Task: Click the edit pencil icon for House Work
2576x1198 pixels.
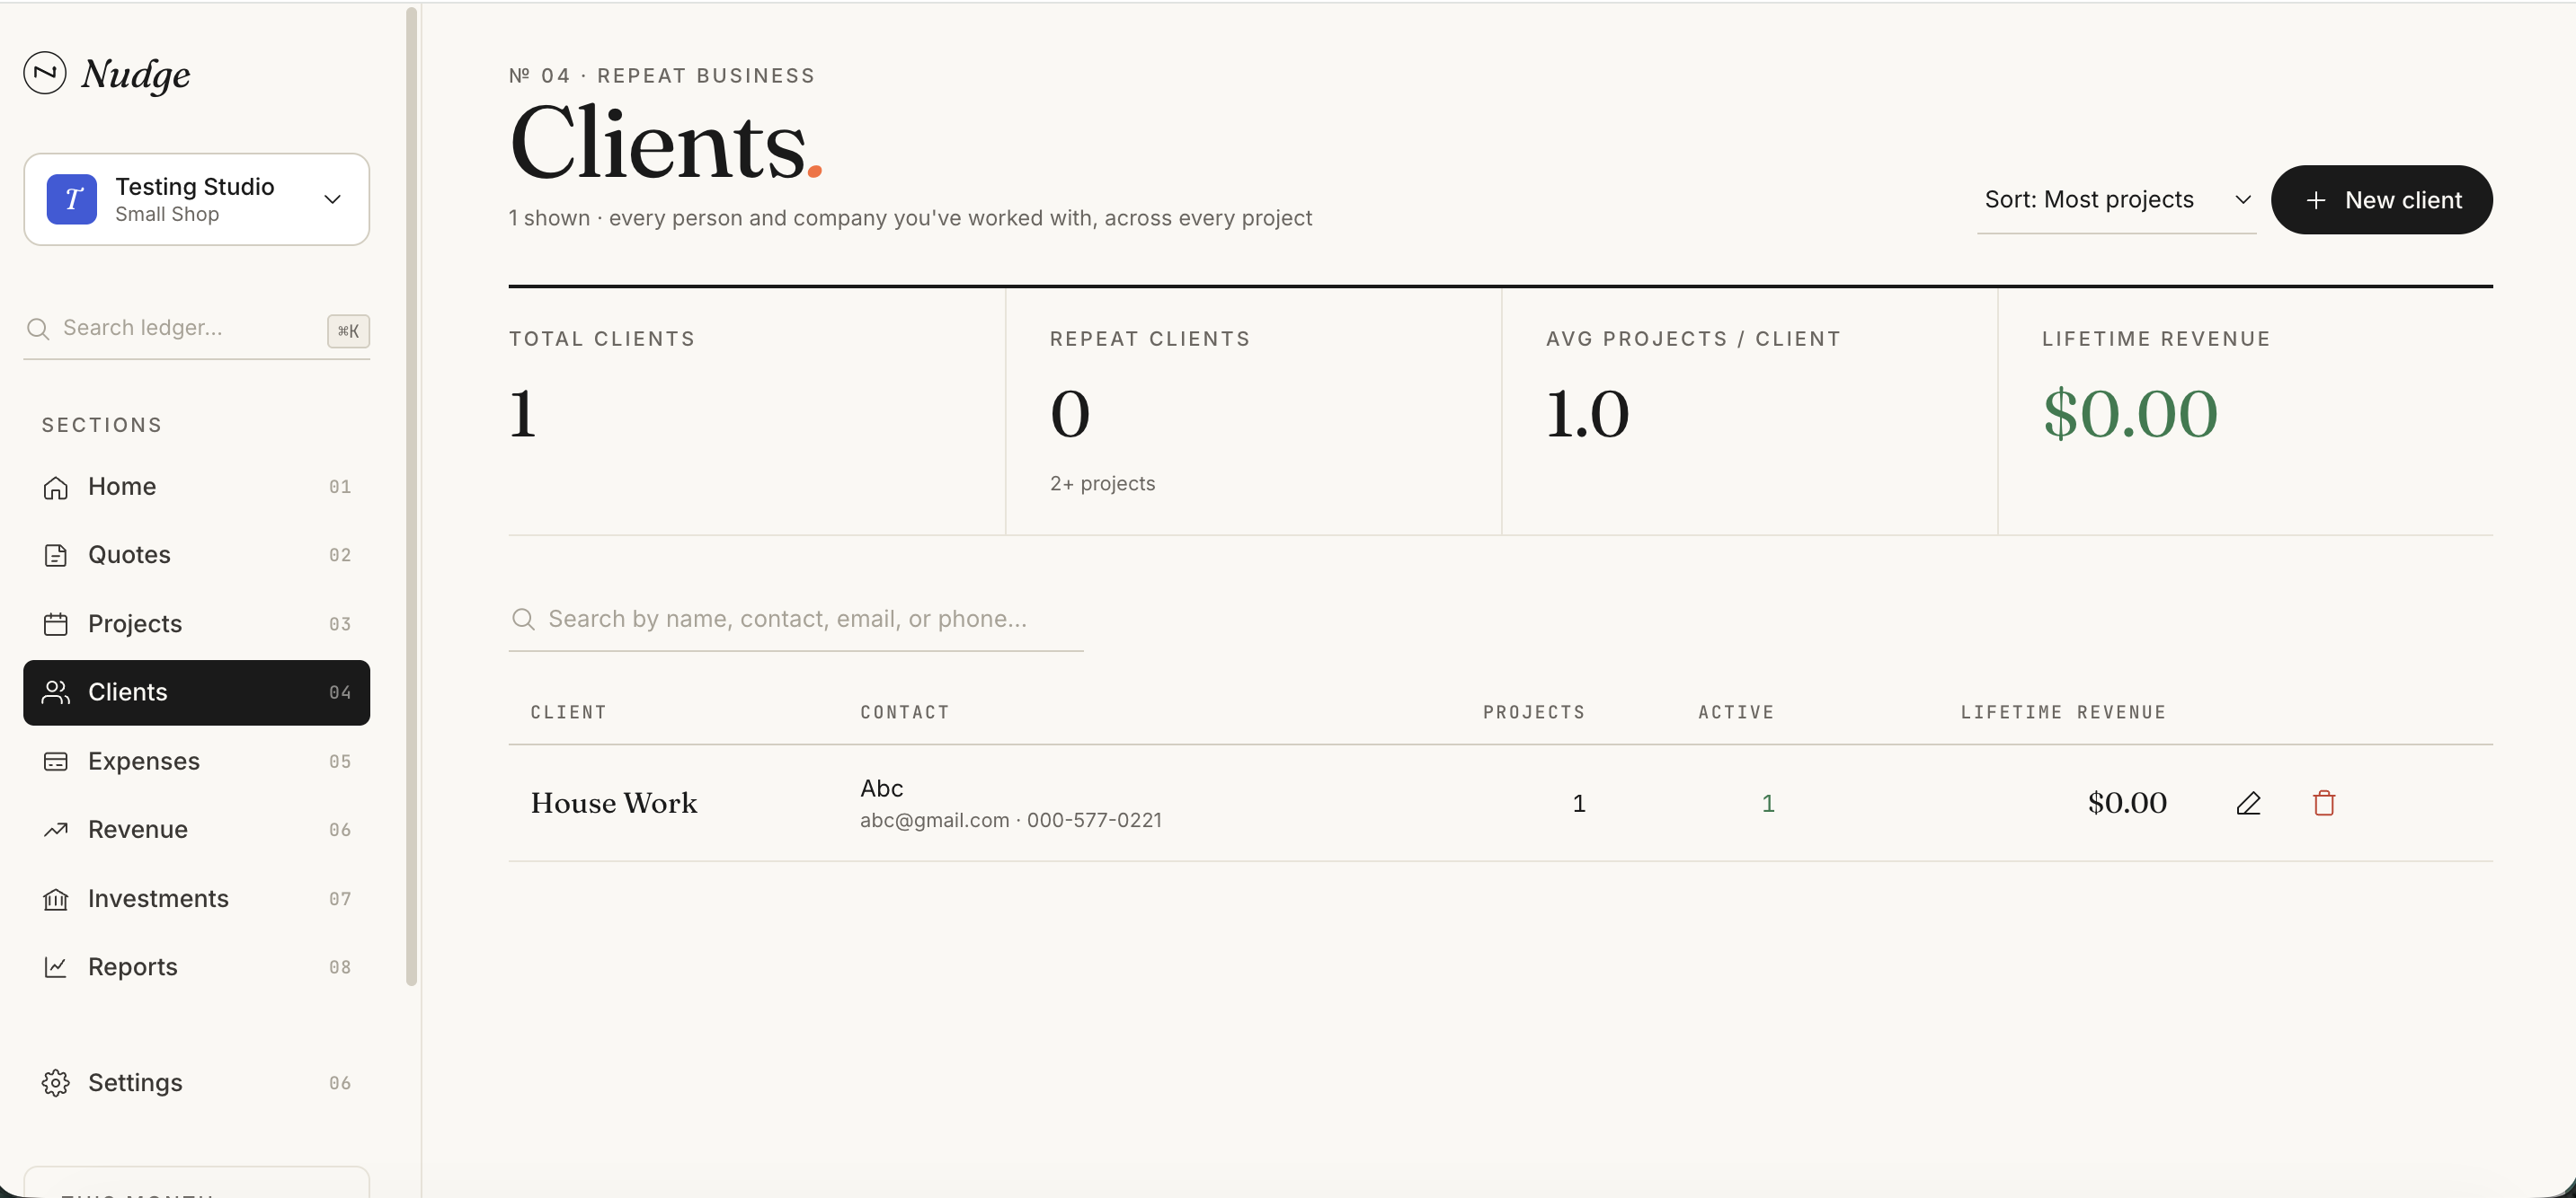Action: coord(2248,804)
